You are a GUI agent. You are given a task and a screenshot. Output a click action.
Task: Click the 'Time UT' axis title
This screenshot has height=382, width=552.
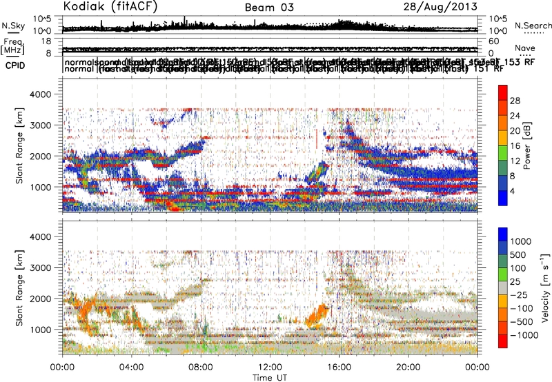click(x=270, y=378)
